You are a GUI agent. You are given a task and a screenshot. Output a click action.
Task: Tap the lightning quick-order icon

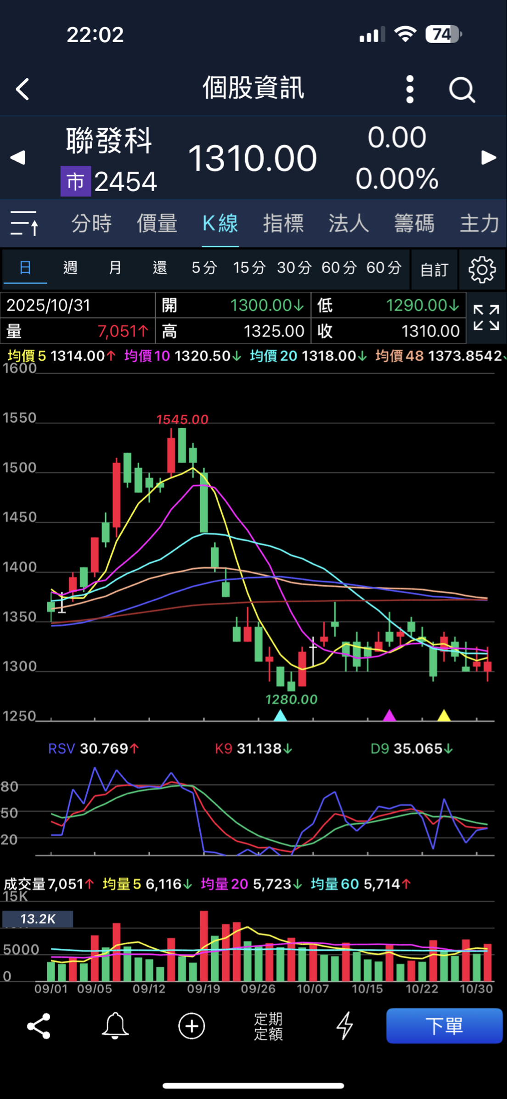(344, 1026)
